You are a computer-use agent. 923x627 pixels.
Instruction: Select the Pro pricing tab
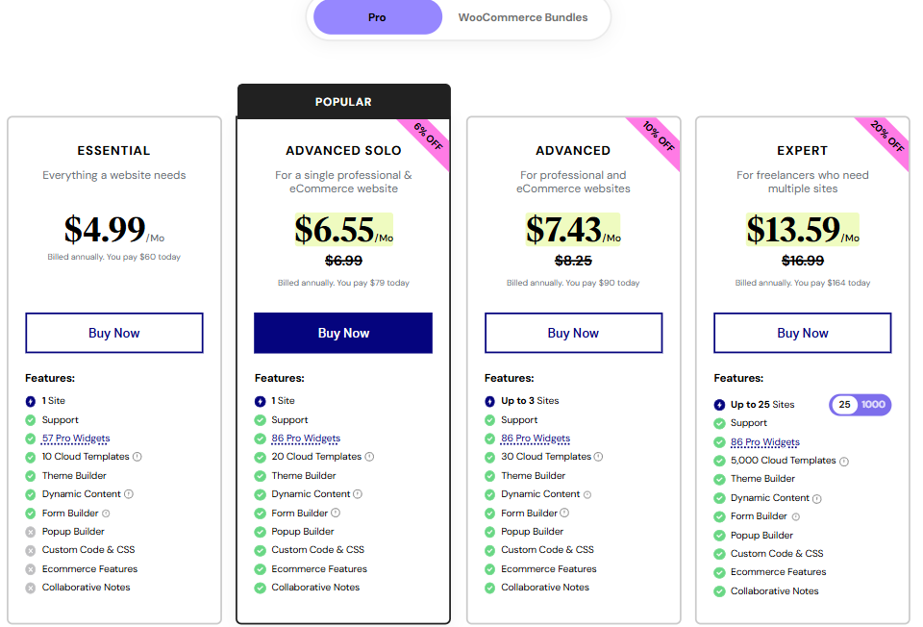click(x=377, y=16)
